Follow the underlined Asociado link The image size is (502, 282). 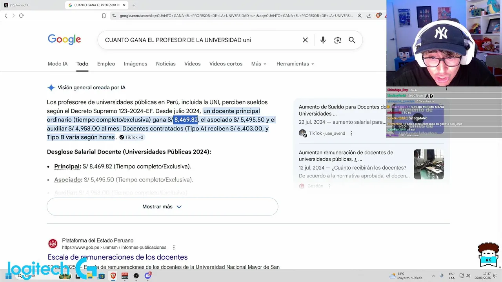pyautogui.click(x=68, y=180)
